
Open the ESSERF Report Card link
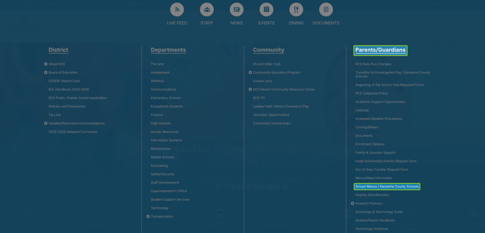[x=64, y=81]
